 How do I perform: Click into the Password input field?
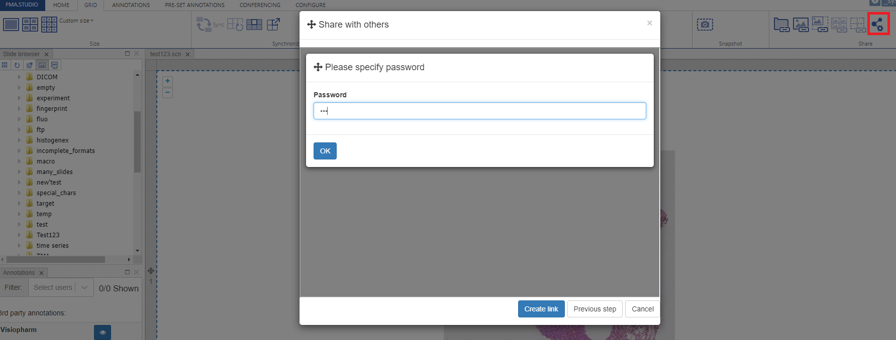[x=479, y=111]
